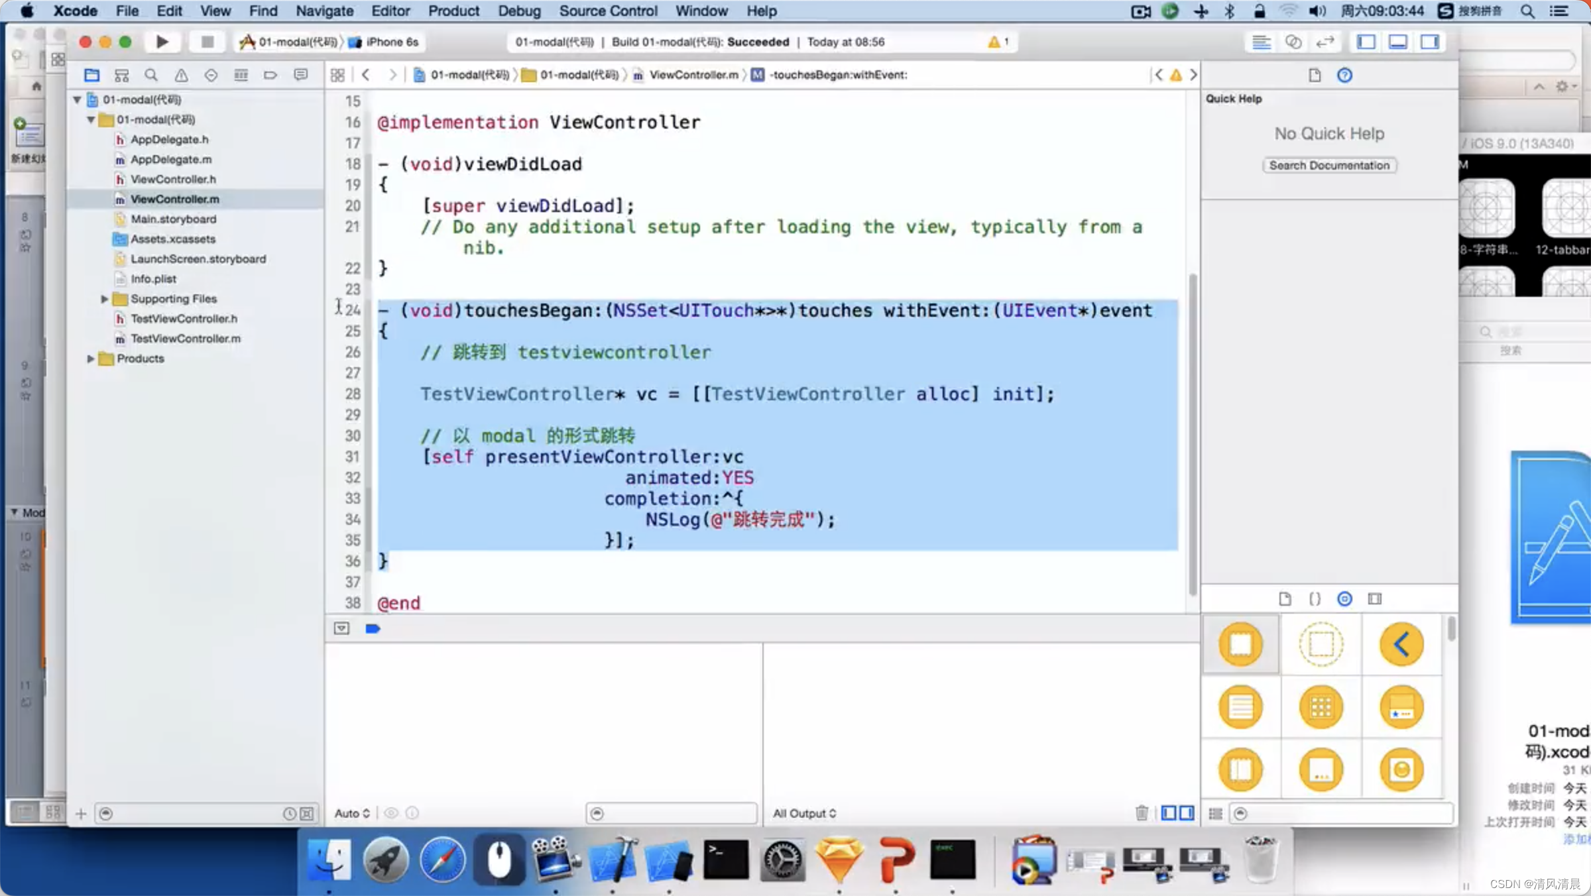
Task: Open the touchesBegan method jump bar menu
Action: pyautogui.click(x=829, y=75)
